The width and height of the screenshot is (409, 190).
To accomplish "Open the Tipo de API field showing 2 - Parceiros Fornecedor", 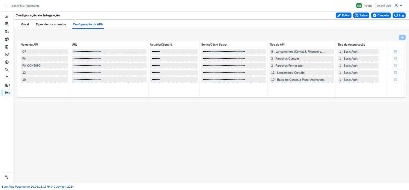I will (x=302, y=66).
